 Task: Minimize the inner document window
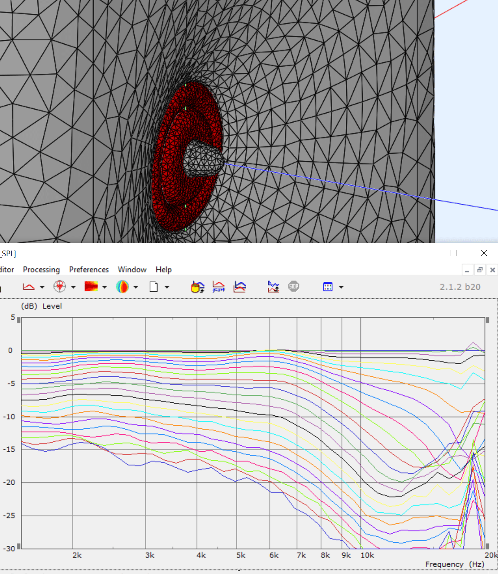coord(467,270)
